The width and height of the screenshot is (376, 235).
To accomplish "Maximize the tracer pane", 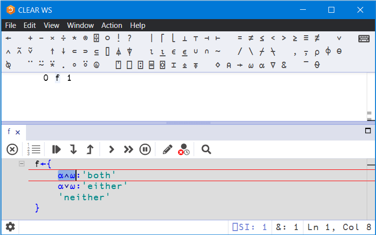I will pos(368,131).
